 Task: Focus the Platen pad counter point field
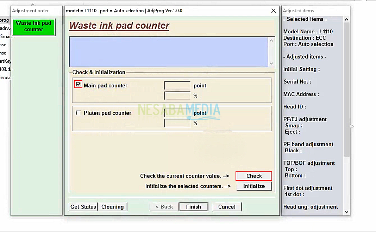pos(177,113)
